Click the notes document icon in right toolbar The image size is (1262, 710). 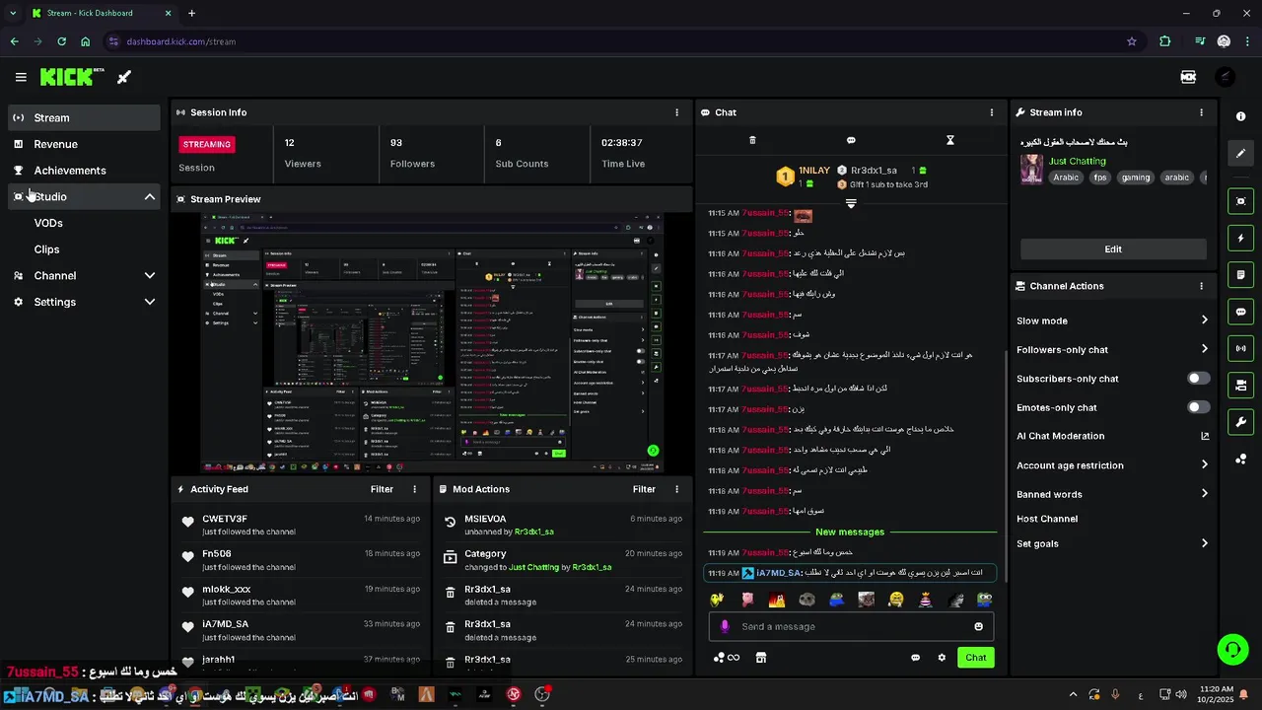(x=1240, y=274)
